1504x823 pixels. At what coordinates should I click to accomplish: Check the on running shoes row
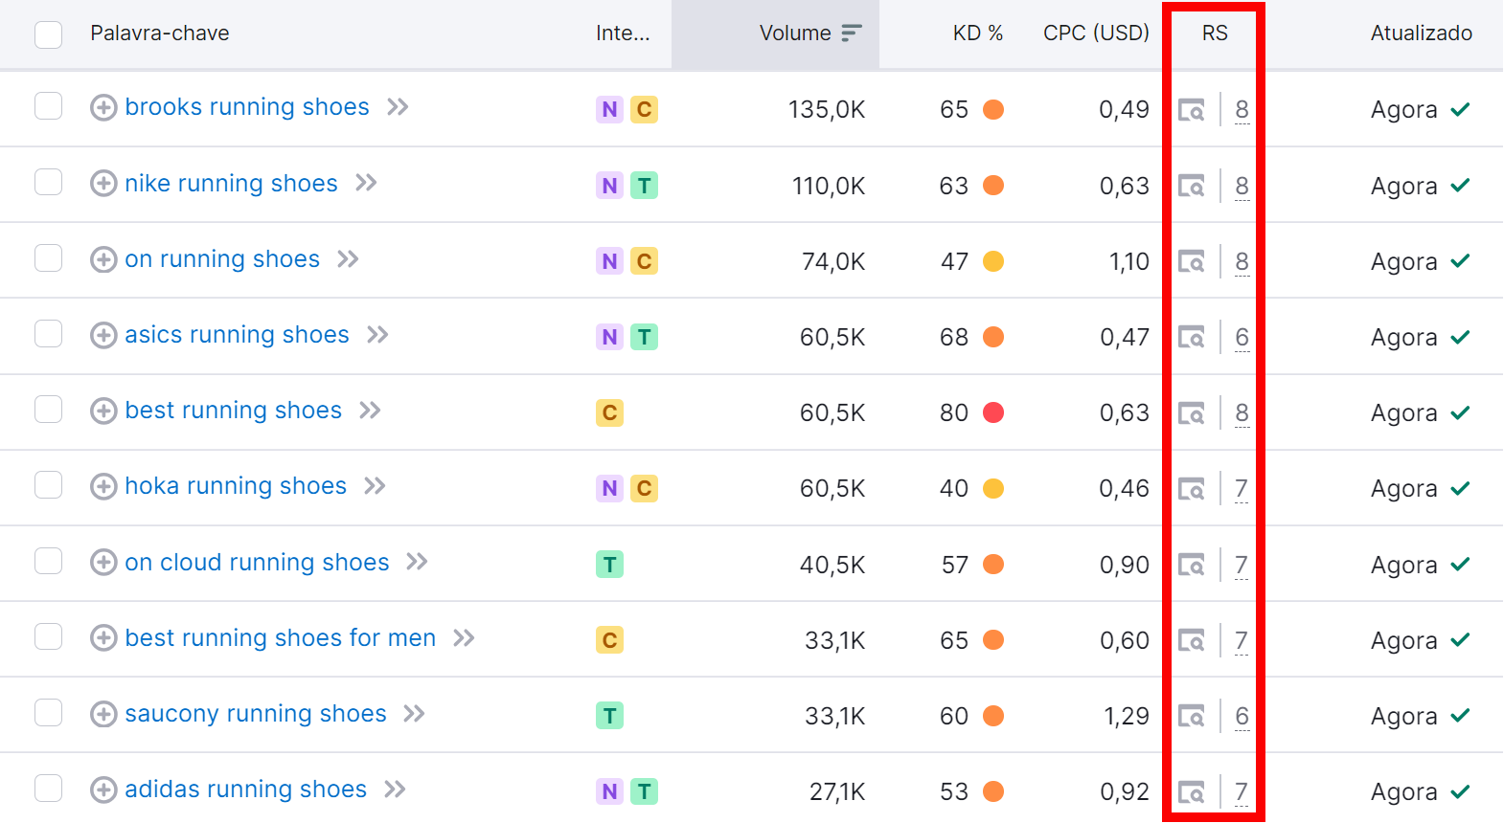[x=48, y=257]
